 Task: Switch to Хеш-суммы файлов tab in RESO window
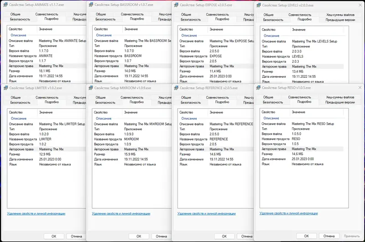(x=340, y=97)
